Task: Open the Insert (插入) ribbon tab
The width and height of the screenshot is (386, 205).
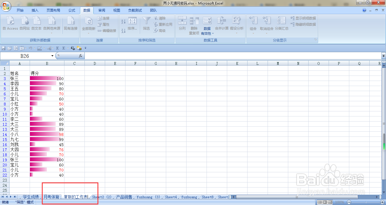Action: click(35, 10)
